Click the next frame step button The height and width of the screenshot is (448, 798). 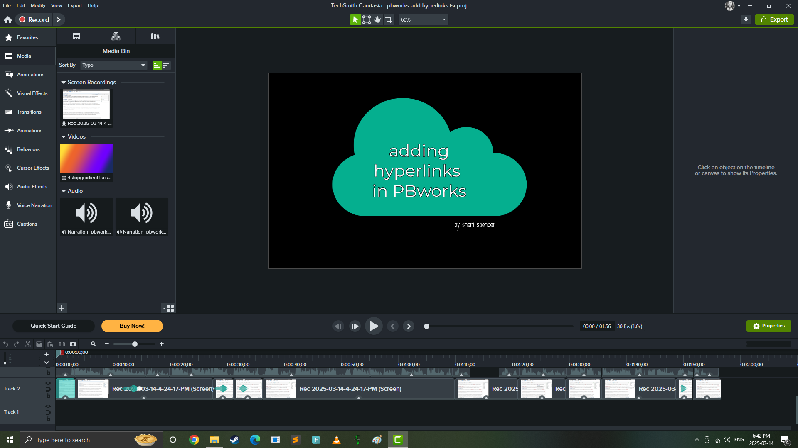355,326
